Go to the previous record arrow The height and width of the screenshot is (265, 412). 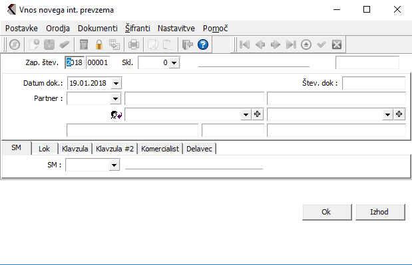[260, 44]
